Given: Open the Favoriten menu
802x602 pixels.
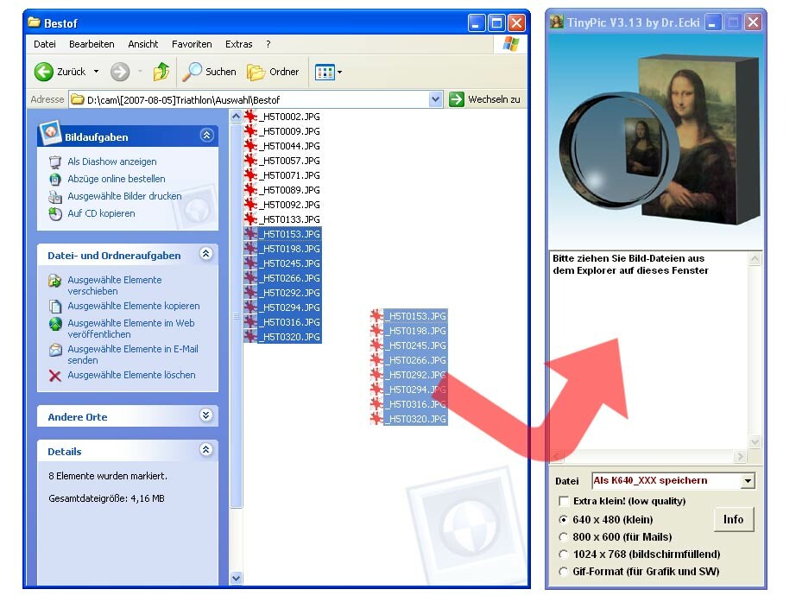Looking at the screenshot, I should coord(192,44).
